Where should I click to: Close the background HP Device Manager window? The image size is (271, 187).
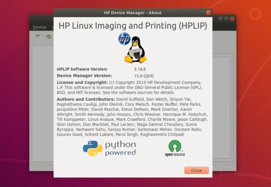[232, 19]
